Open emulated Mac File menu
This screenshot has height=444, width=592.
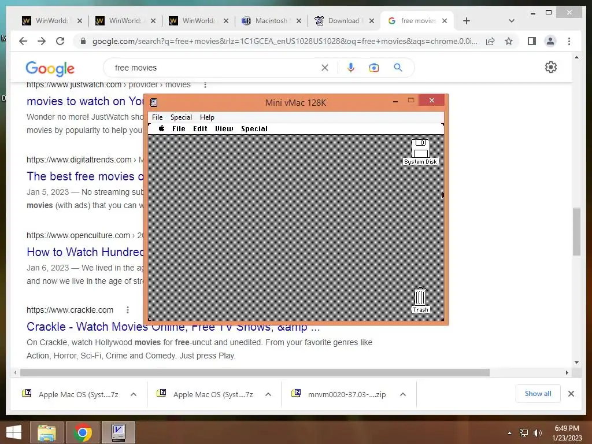[179, 128]
